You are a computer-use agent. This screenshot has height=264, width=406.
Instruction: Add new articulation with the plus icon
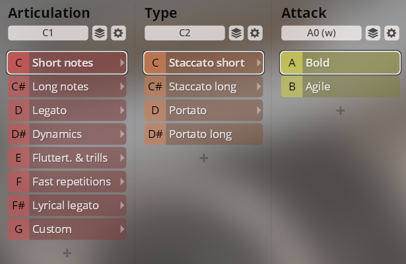click(x=67, y=253)
